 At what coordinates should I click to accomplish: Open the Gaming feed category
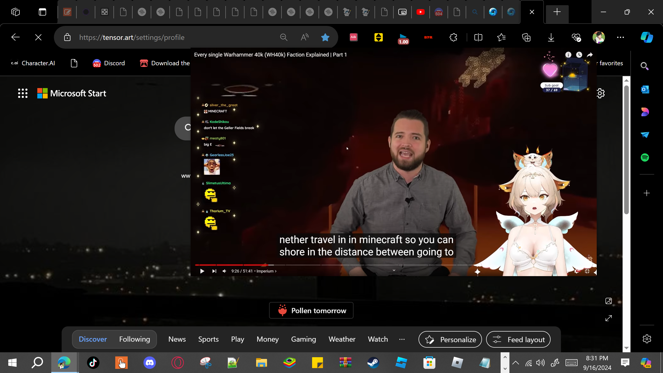point(304,339)
